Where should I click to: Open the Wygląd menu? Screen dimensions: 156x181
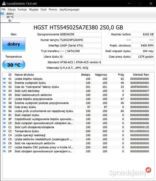[34, 10]
